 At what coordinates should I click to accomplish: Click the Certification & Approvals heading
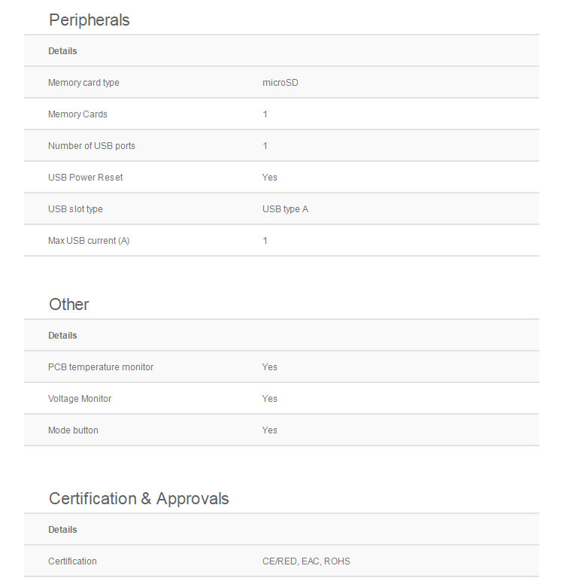click(138, 499)
